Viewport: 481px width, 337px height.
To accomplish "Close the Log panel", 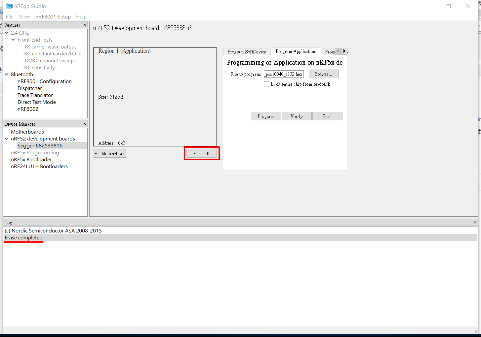I will pyautogui.click(x=475, y=222).
